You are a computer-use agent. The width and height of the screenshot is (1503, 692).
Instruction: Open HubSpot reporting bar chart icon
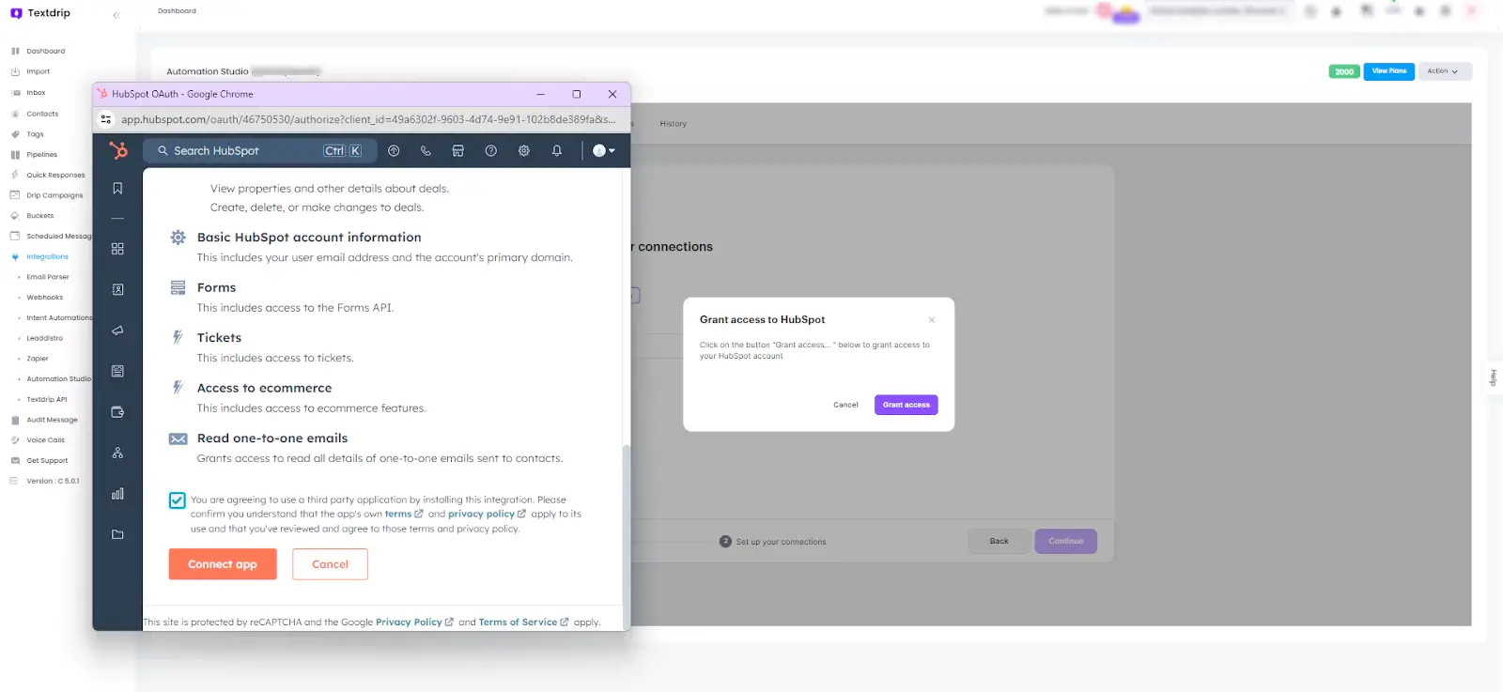(x=117, y=494)
